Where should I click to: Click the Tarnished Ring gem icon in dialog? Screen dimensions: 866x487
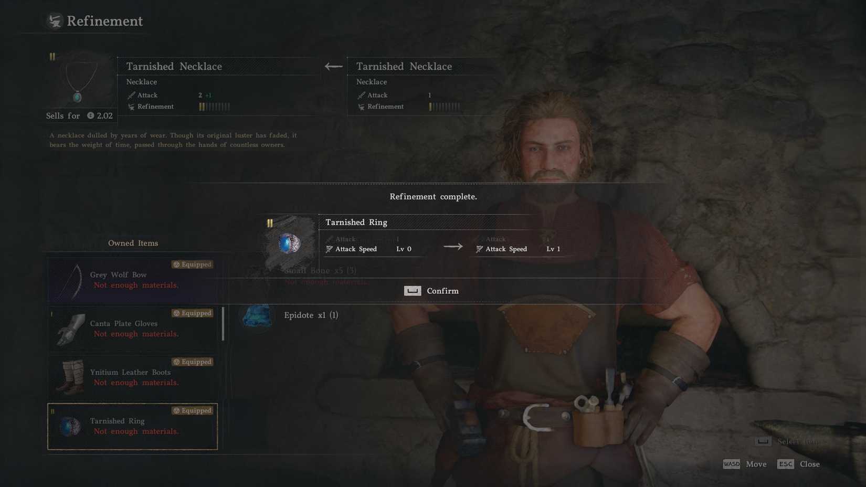pyautogui.click(x=289, y=244)
